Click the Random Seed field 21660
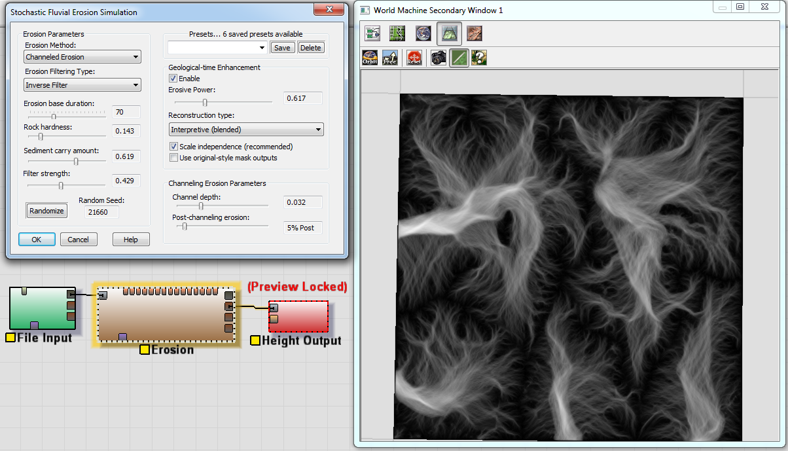The width and height of the screenshot is (788, 451). pyautogui.click(x=101, y=212)
